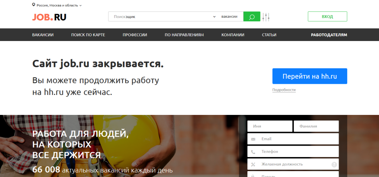The image size is (379, 177).
Task: Click the envelope icon in Email field
Action: (x=253, y=139)
